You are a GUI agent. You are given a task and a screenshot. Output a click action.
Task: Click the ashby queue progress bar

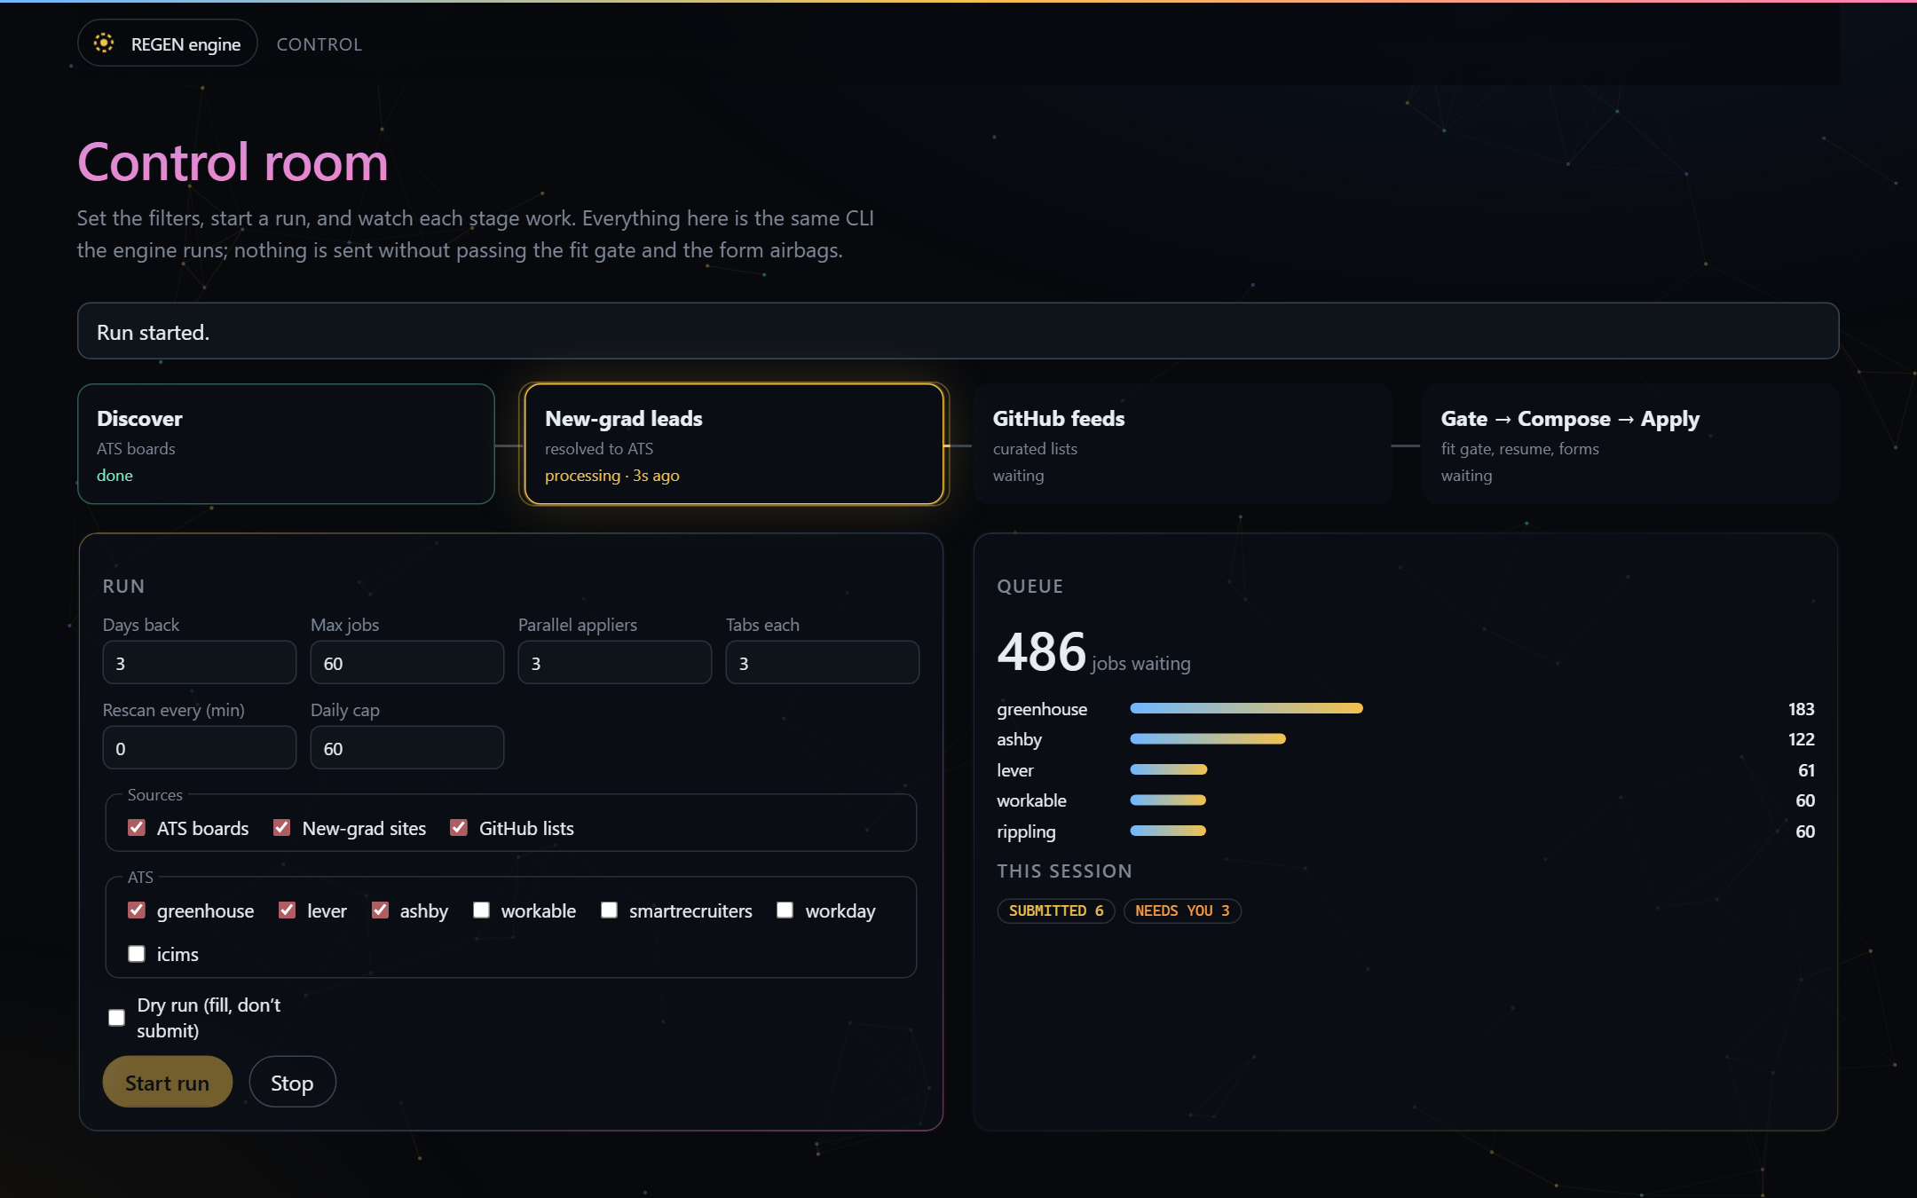(1208, 738)
